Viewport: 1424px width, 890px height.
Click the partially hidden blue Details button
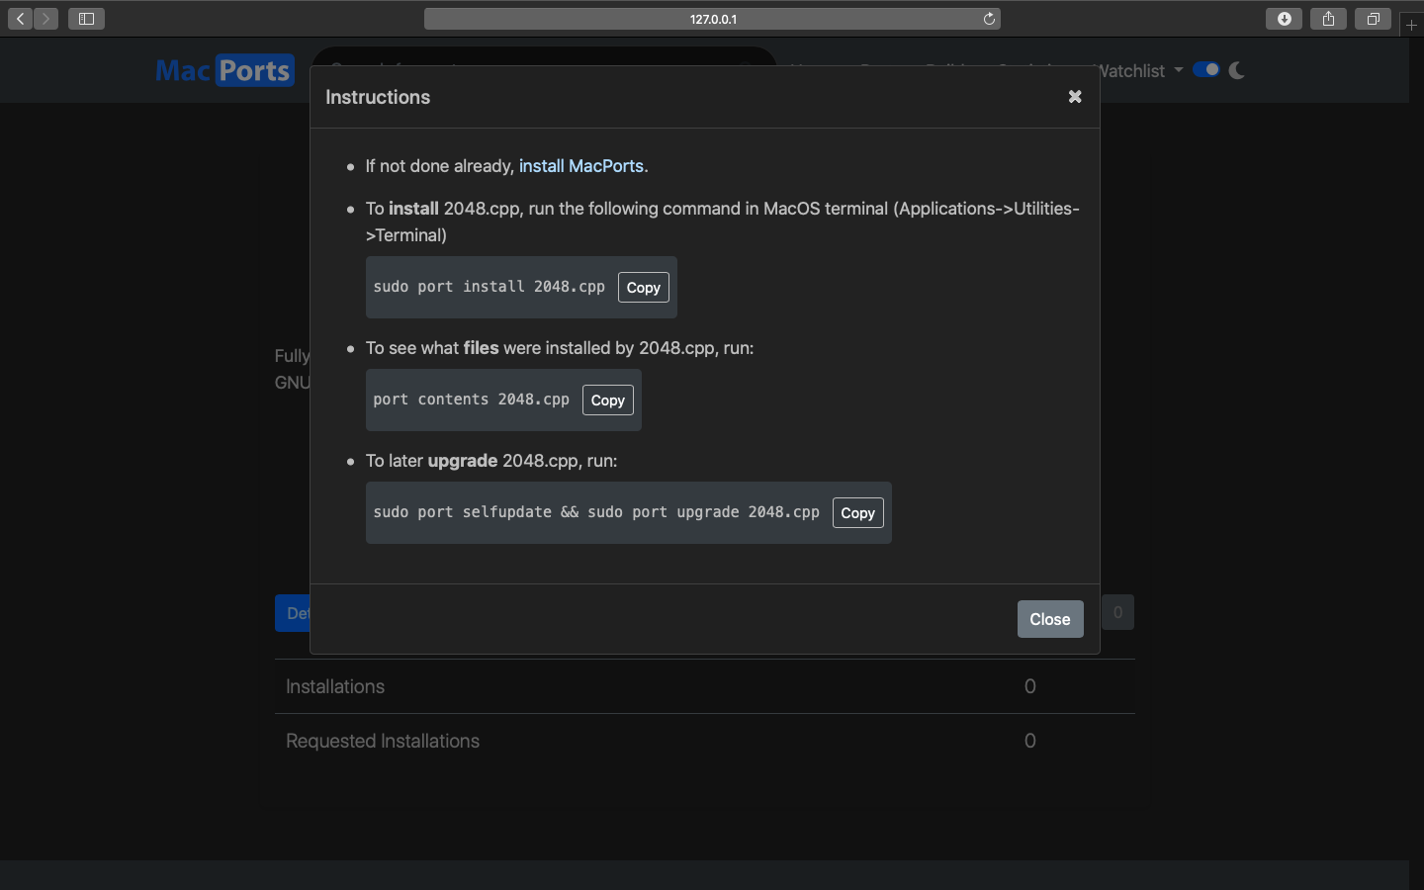tap(293, 613)
